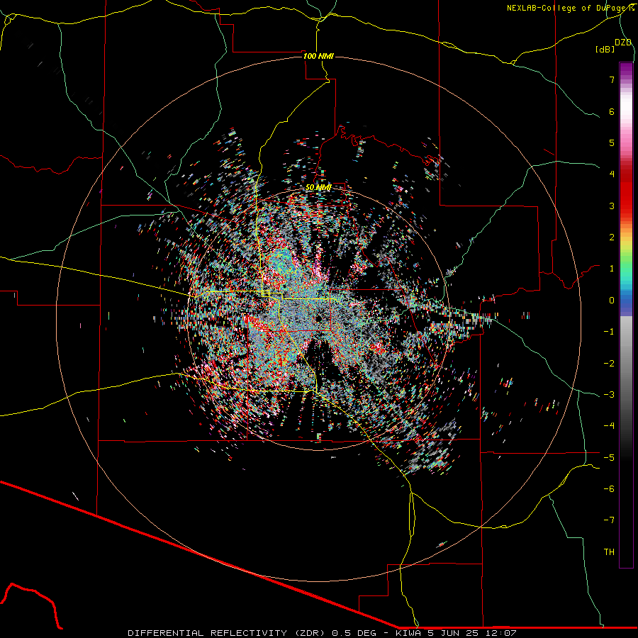The image size is (638, 638).
Task: Click the 6 dB scale value
Action: point(612,111)
